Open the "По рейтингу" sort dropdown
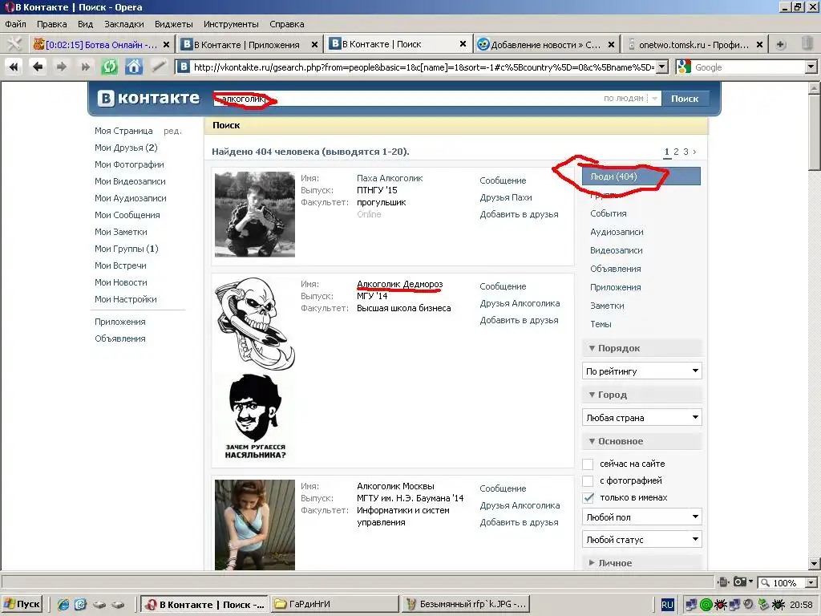Image resolution: width=821 pixels, height=616 pixels. coord(641,371)
